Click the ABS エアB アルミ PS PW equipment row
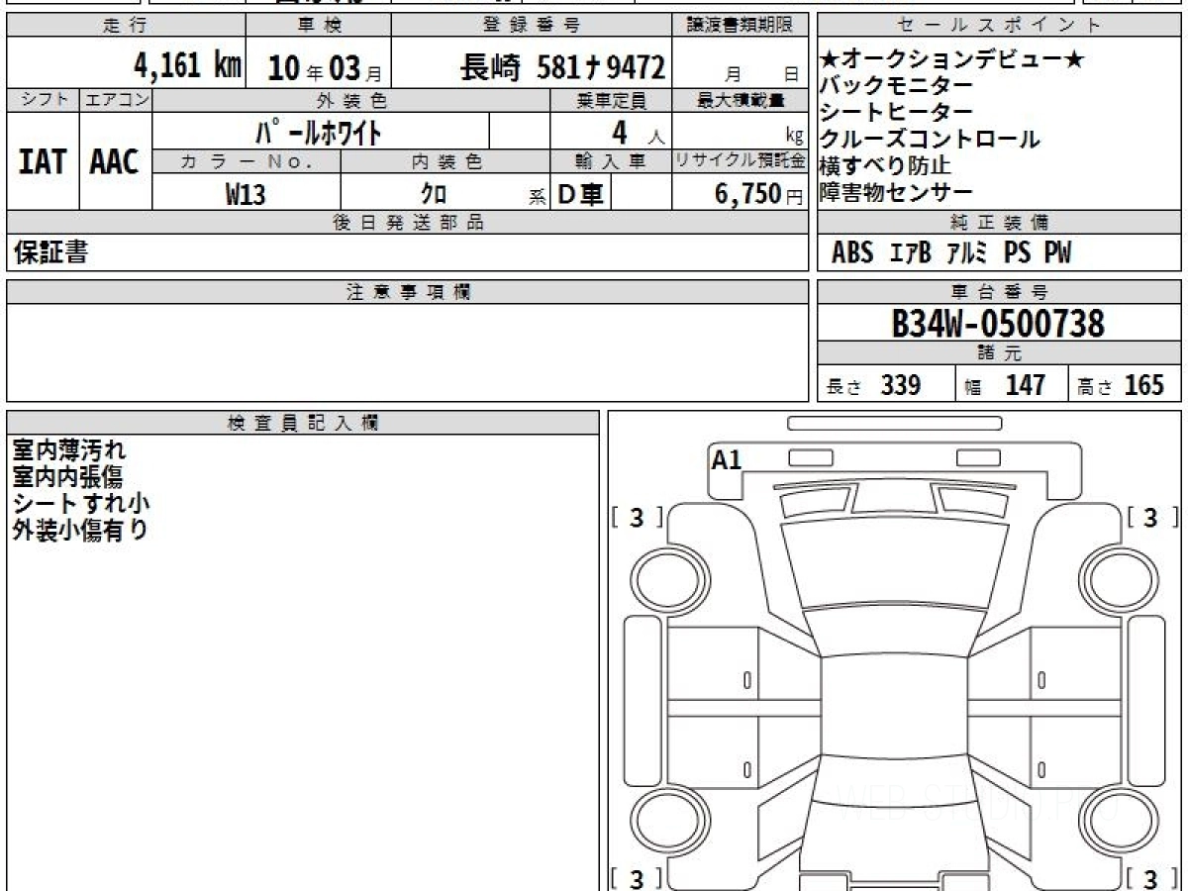 pyautogui.click(x=950, y=253)
